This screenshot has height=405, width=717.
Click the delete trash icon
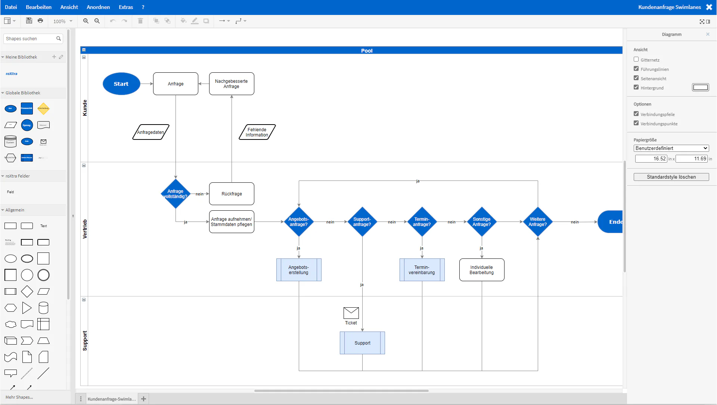[x=140, y=21]
